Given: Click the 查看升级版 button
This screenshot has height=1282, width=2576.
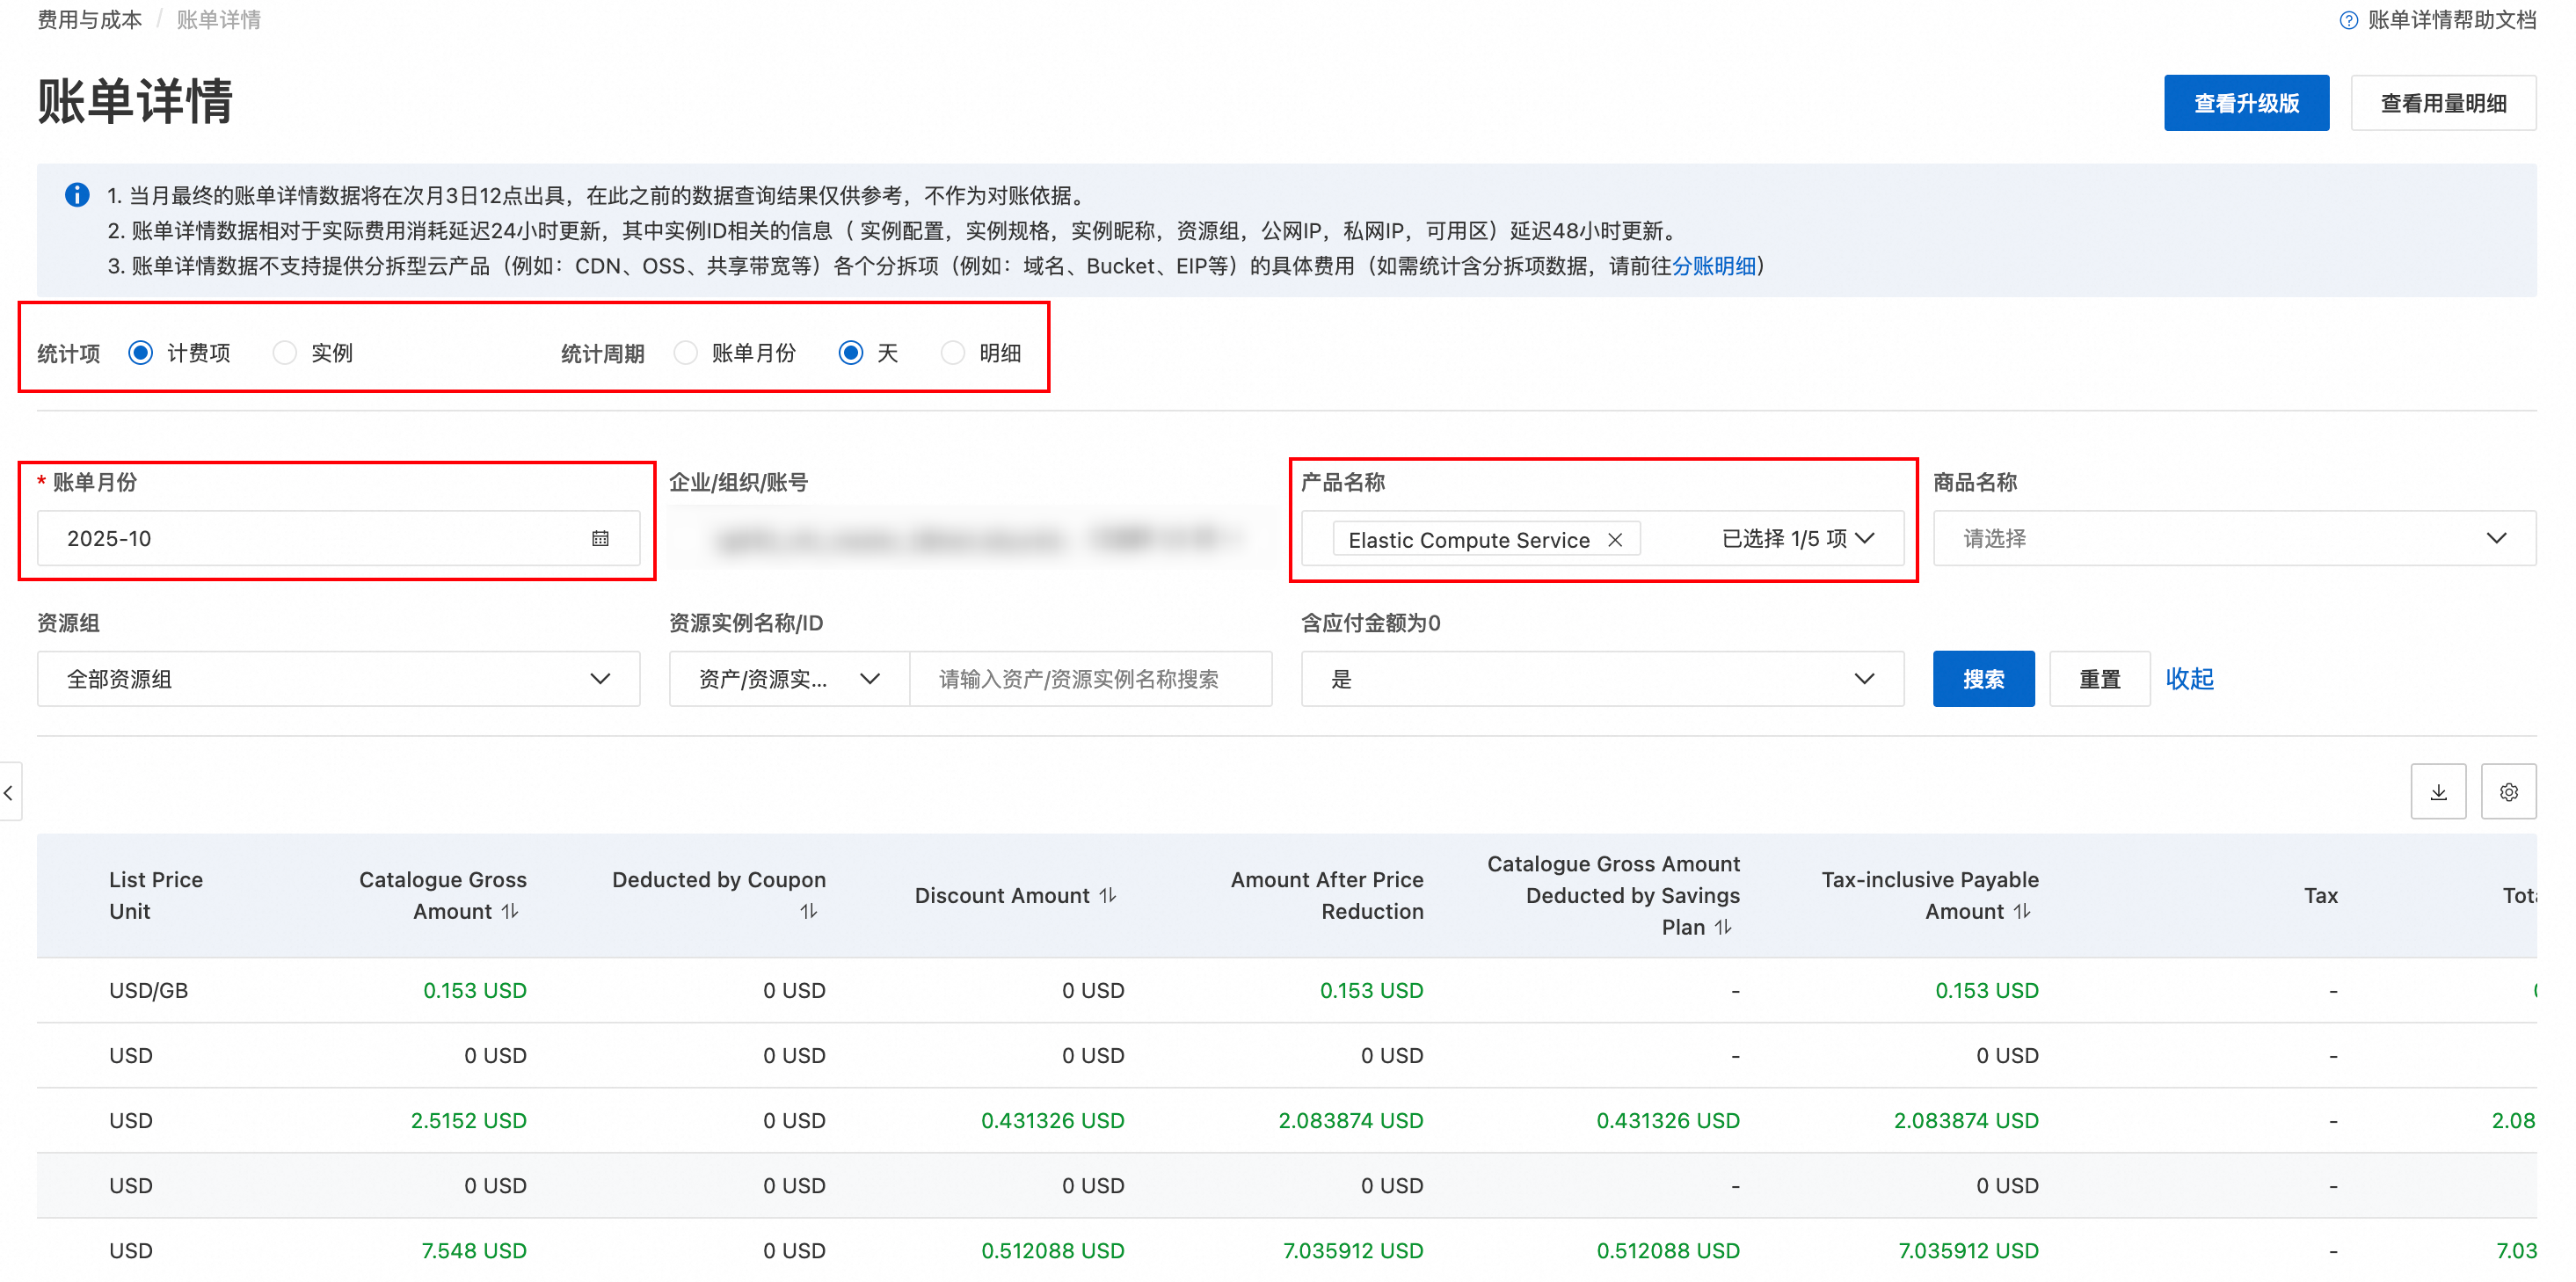Looking at the screenshot, I should click(2245, 103).
